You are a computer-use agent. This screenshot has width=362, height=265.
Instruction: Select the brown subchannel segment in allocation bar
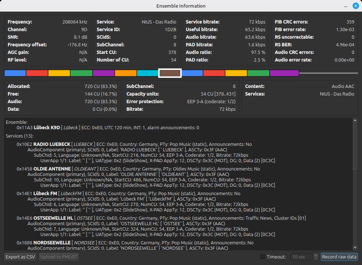point(170,73)
